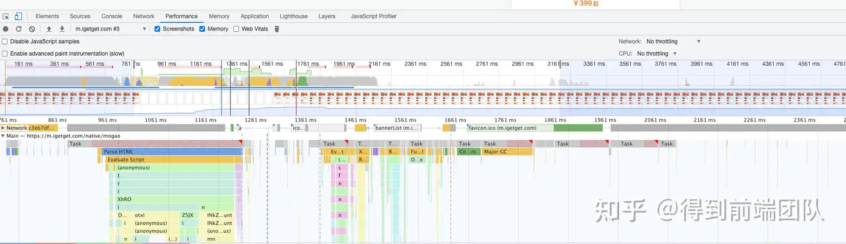Open the Sources tab
The width and height of the screenshot is (846, 244).
click(80, 16)
